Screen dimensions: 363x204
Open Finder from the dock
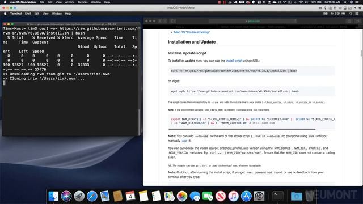click(53, 196)
